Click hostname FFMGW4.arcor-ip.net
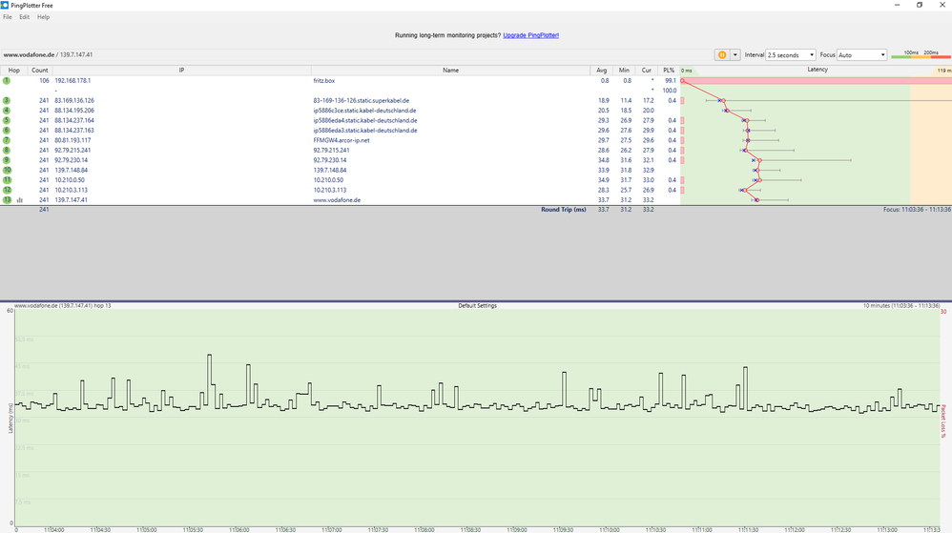The width and height of the screenshot is (952, 533). [x=341, y=140]
